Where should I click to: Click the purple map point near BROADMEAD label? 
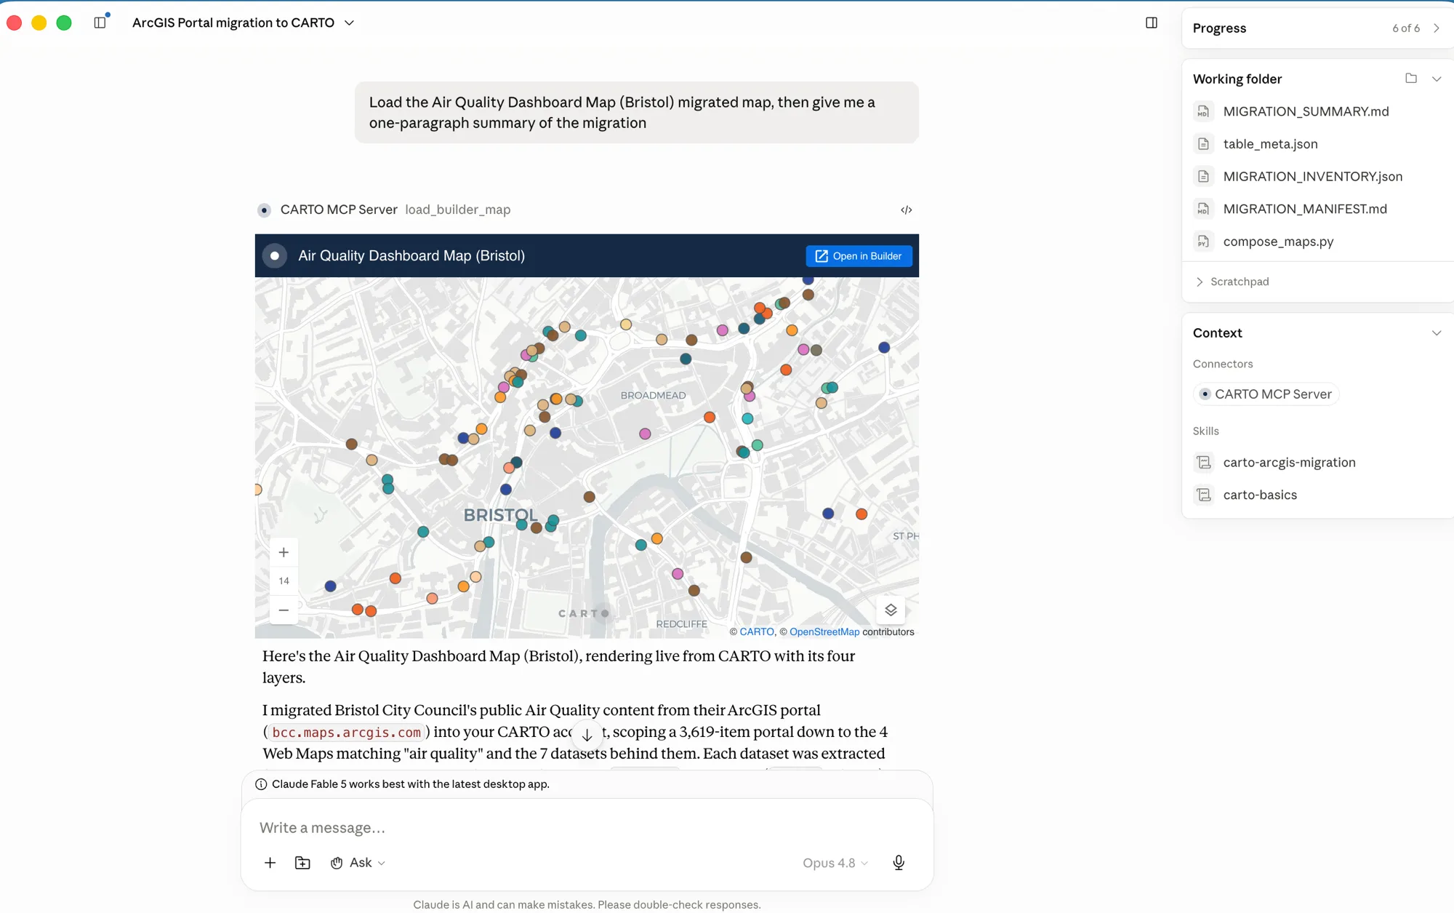[x=645, y=434]
